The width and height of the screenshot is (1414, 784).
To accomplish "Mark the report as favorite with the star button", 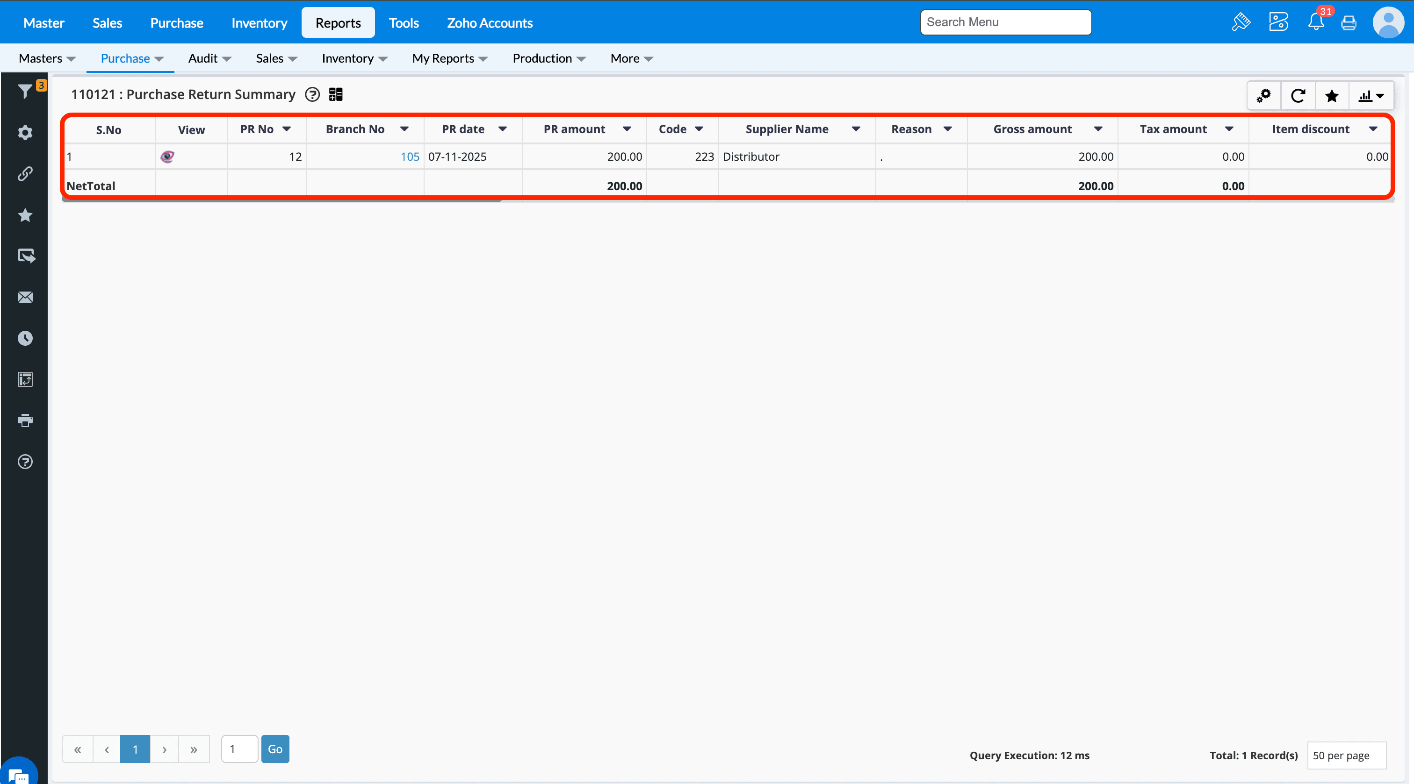I will pyautogui.click(x=1331, y=96).
